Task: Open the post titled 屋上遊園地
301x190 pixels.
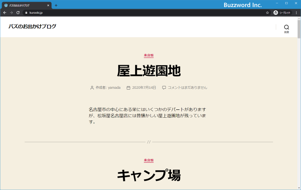Action: pos(149,71)
